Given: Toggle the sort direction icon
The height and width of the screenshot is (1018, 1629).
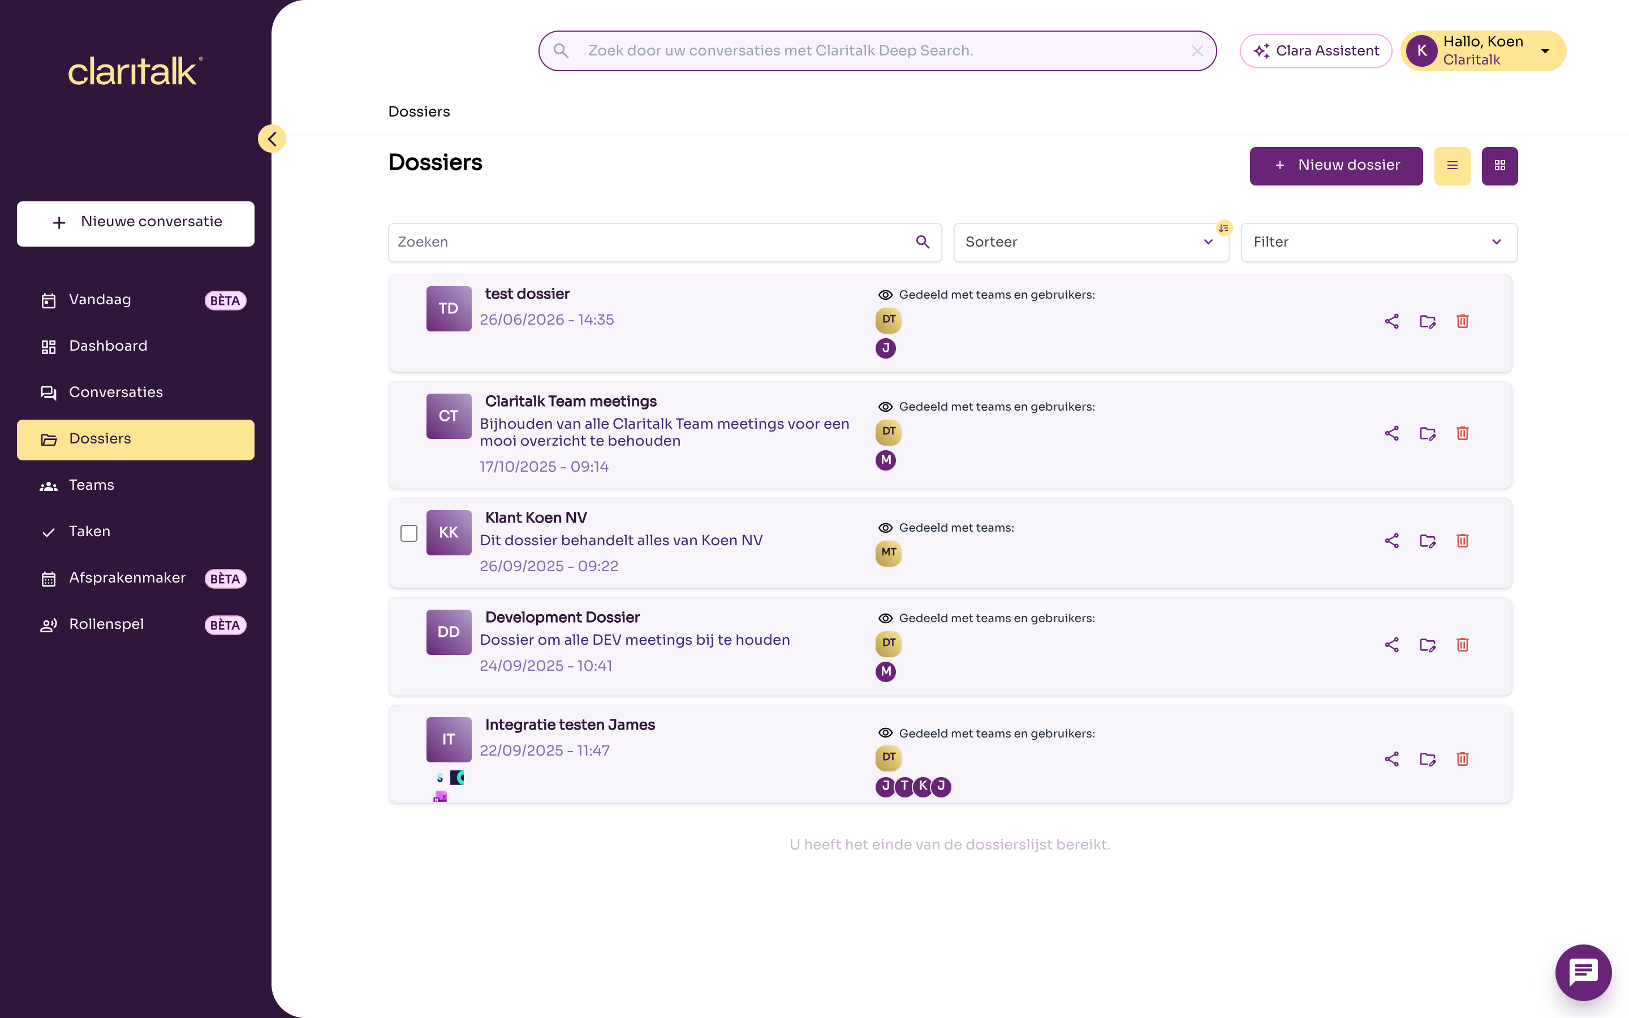Looking at the screenshot, I should click(1224, 228).
